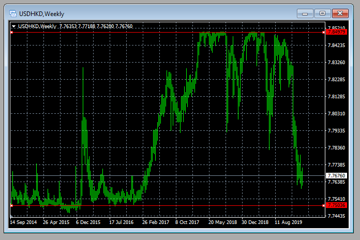The height and width of the screenshot is (240, 360).
Task: Click the 7.83260 price axis value
Action: click(x=336, y=63)
